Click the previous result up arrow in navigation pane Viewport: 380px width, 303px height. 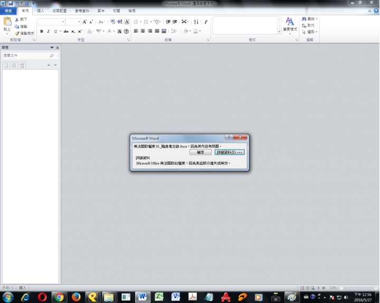click(x=49, y=65)
